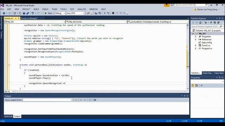Click the Open File folder icon
Viewport: 225px width, 126px height.
20,13
